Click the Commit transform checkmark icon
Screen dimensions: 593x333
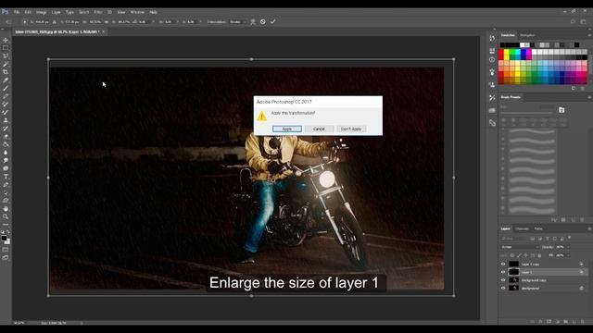tap(272, 22)
